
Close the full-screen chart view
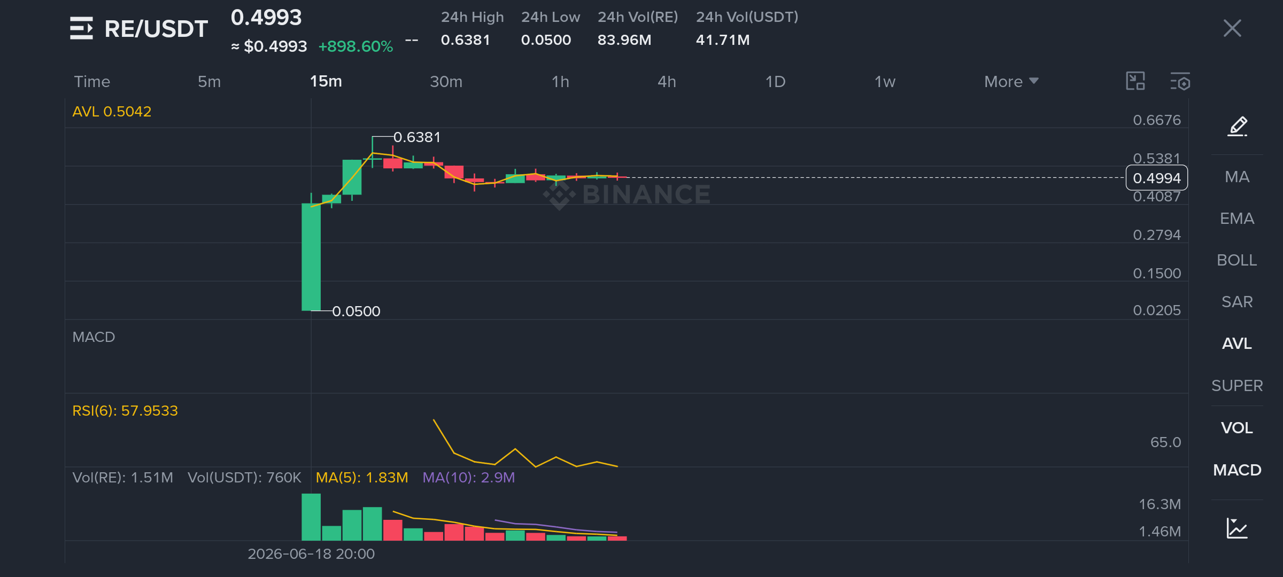pos(1232,28)
